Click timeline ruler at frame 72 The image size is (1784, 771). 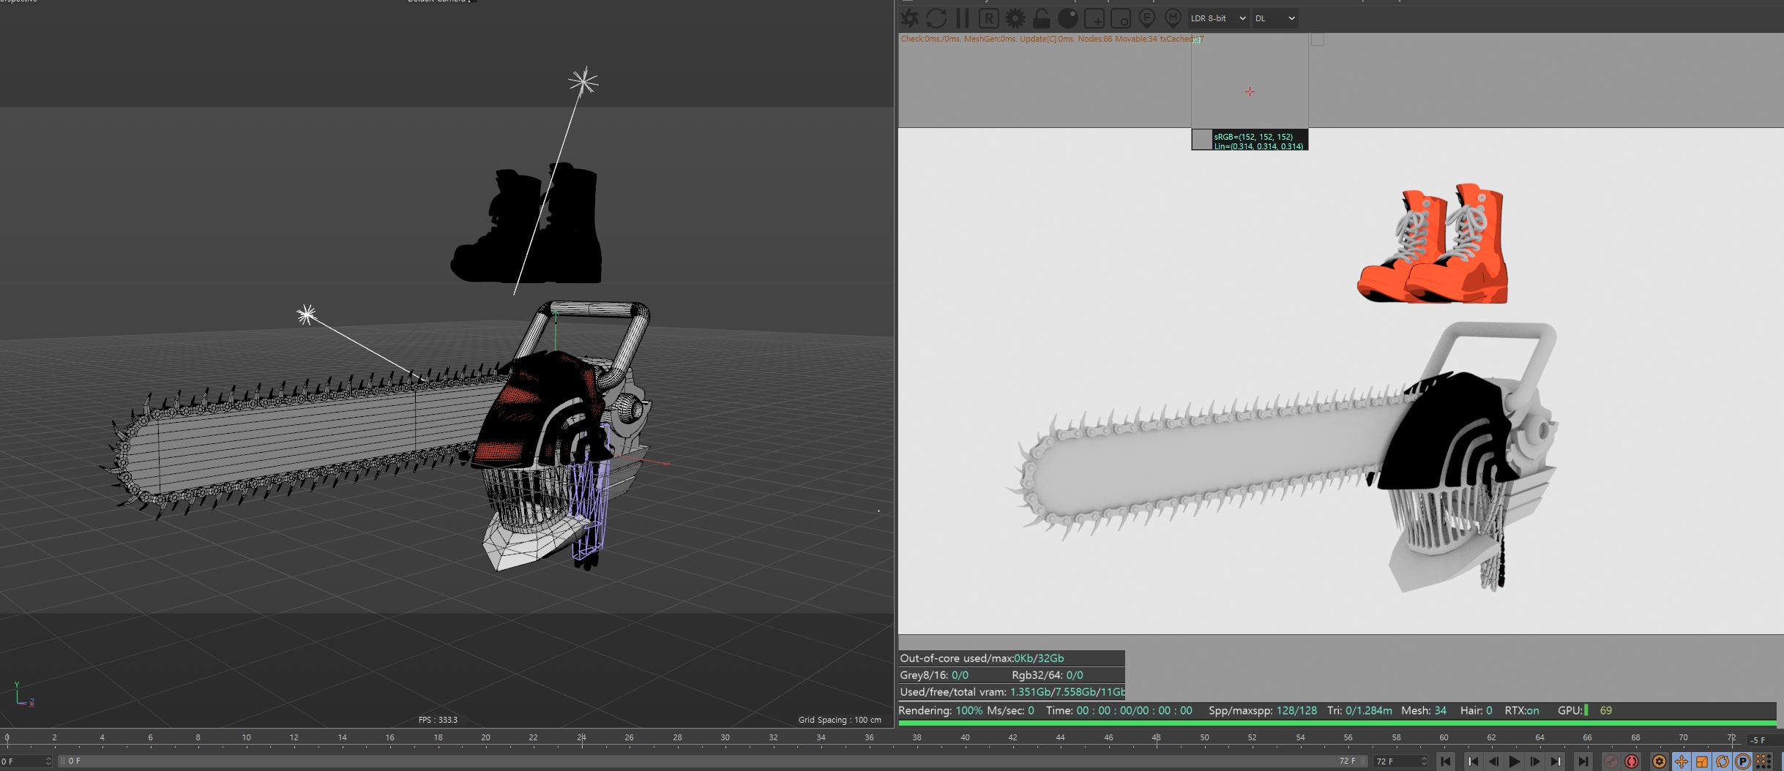click(1731, 740)
